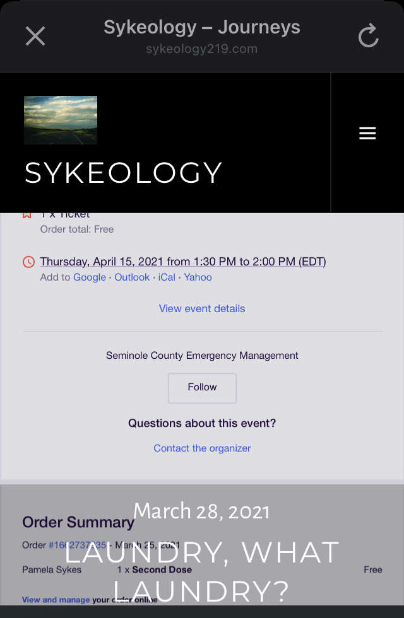Add event to iCal
The image size is (404, 618).
pos(167,277)
